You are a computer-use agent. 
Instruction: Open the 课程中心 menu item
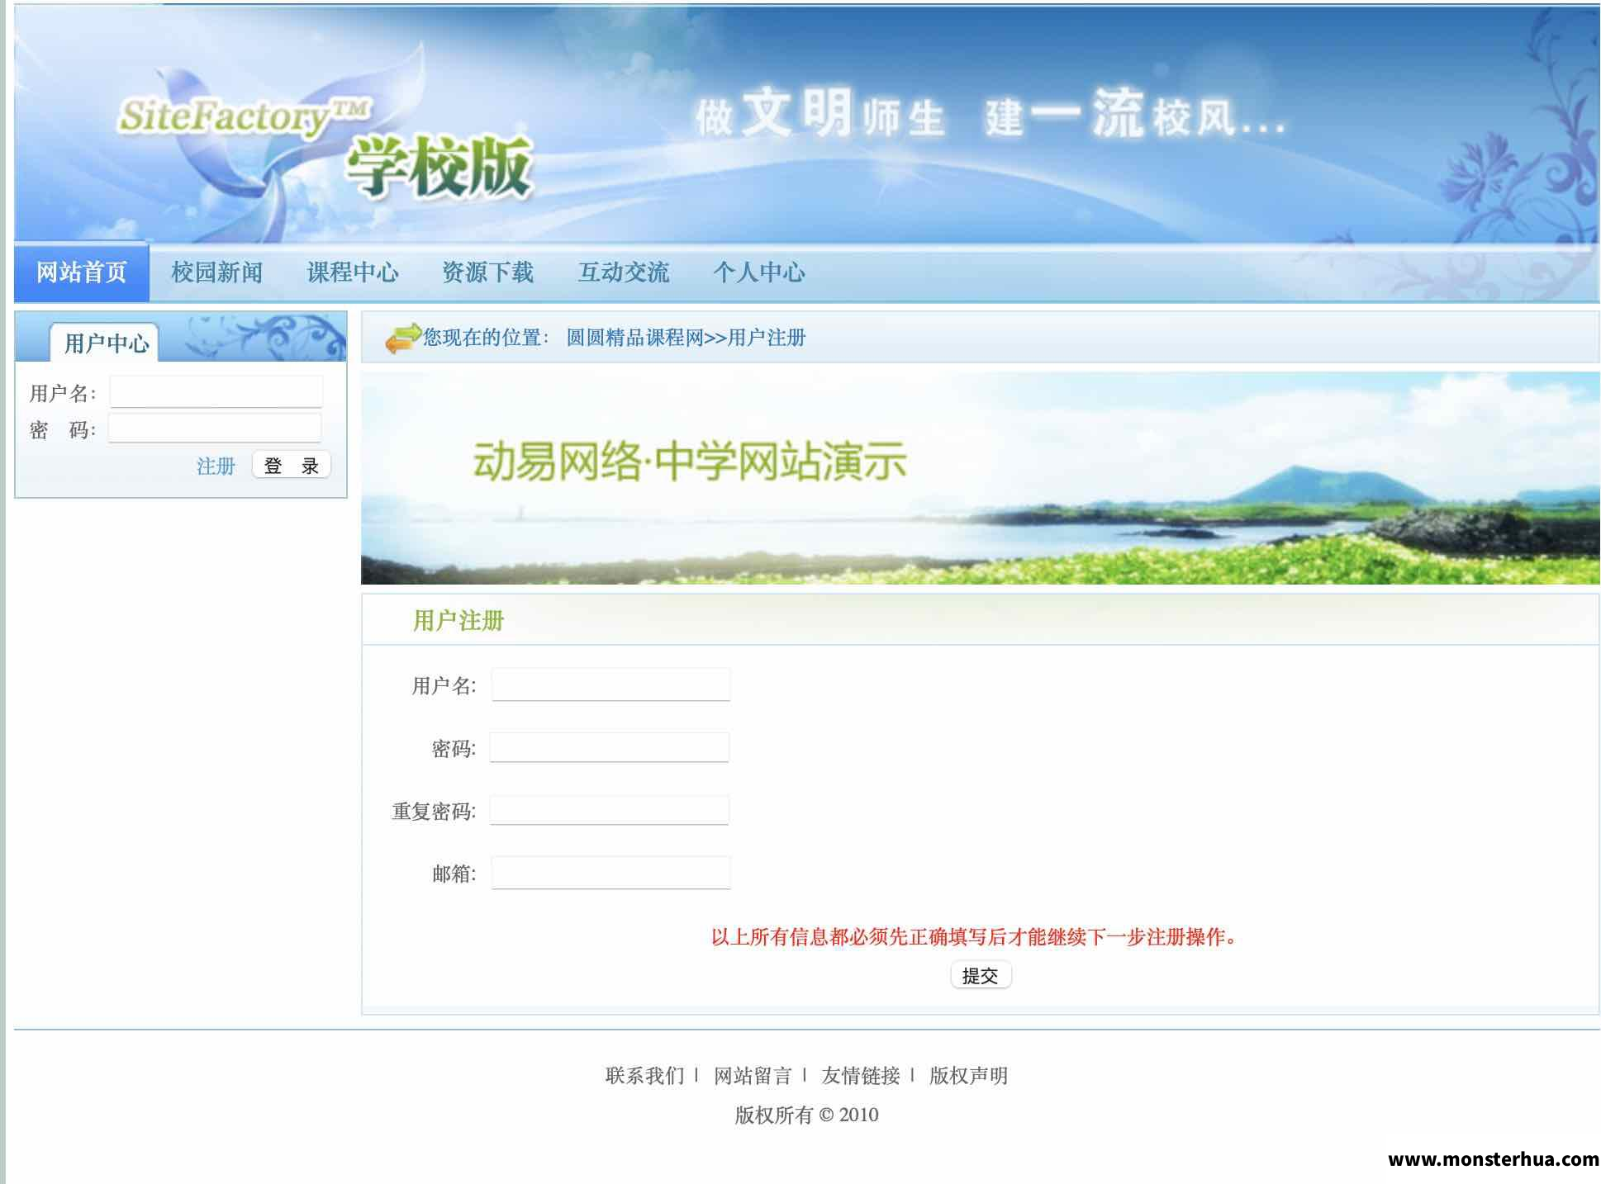(352, 272)
